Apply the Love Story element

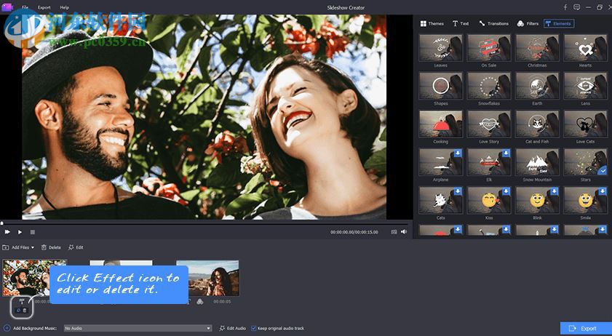click(489, 124)
